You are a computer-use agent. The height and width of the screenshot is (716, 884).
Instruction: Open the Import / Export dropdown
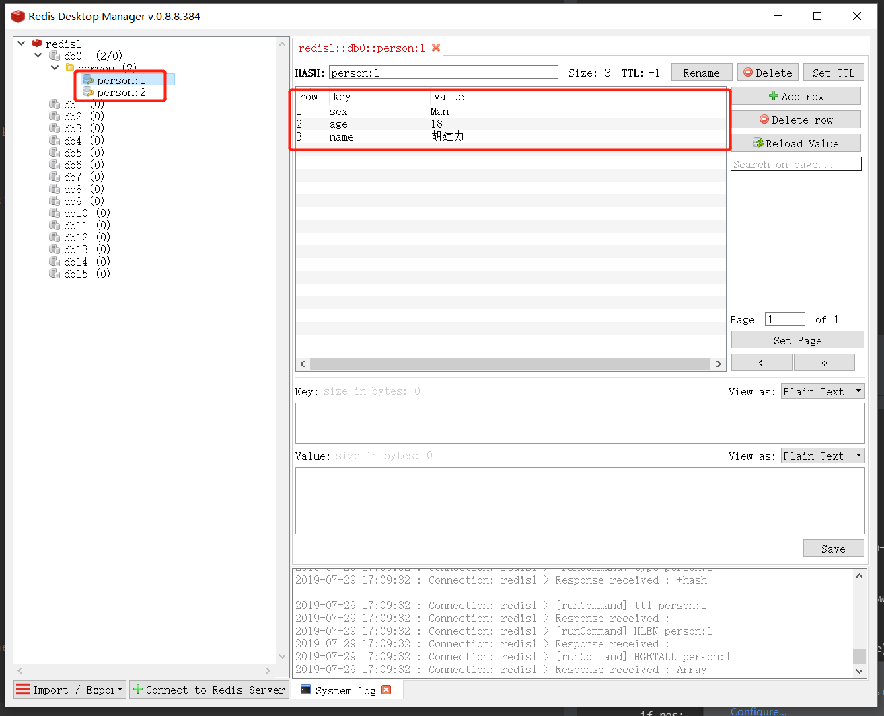coord(70,690)
